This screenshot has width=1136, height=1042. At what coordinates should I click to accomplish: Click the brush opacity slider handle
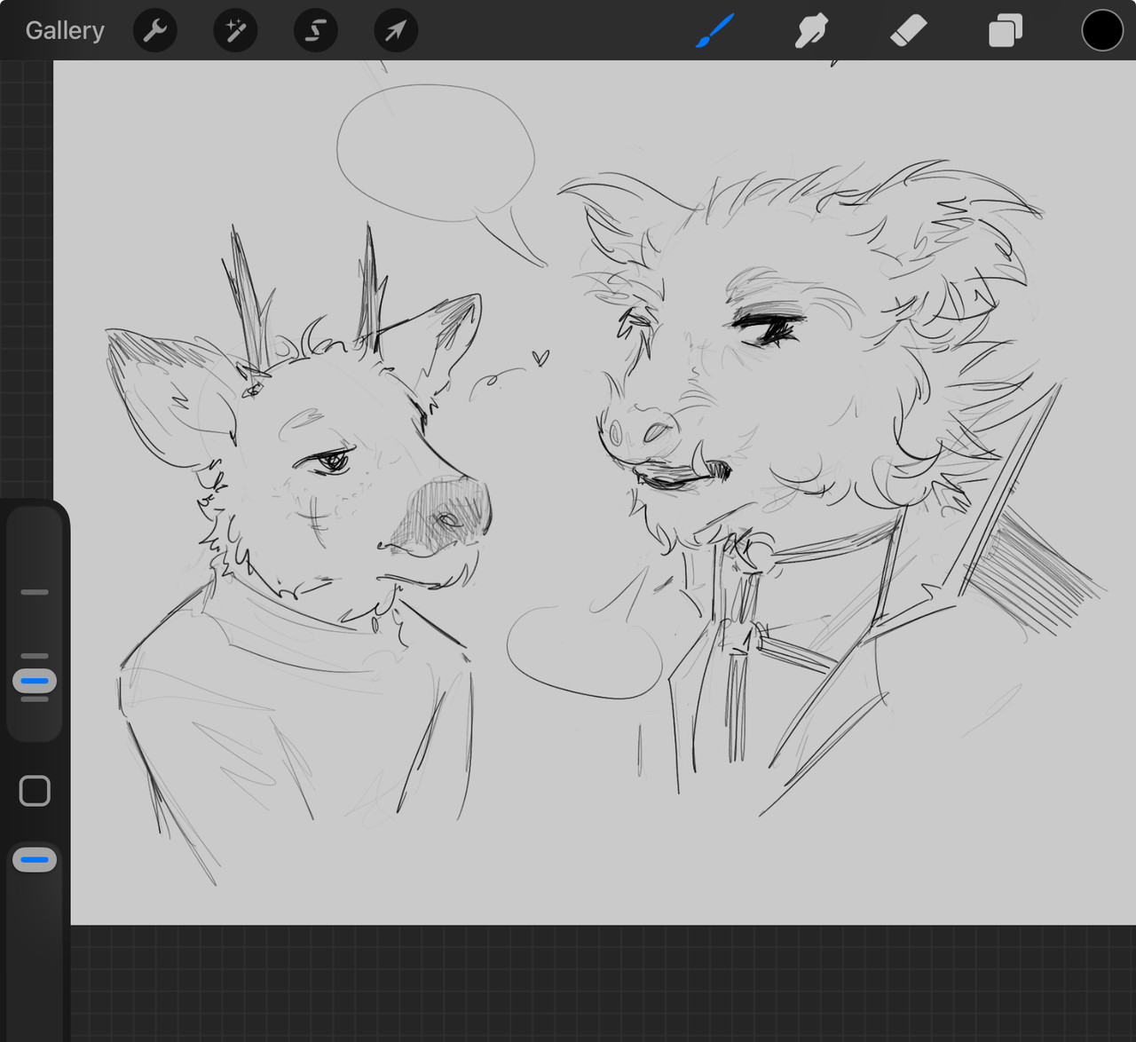coord(35,859)
